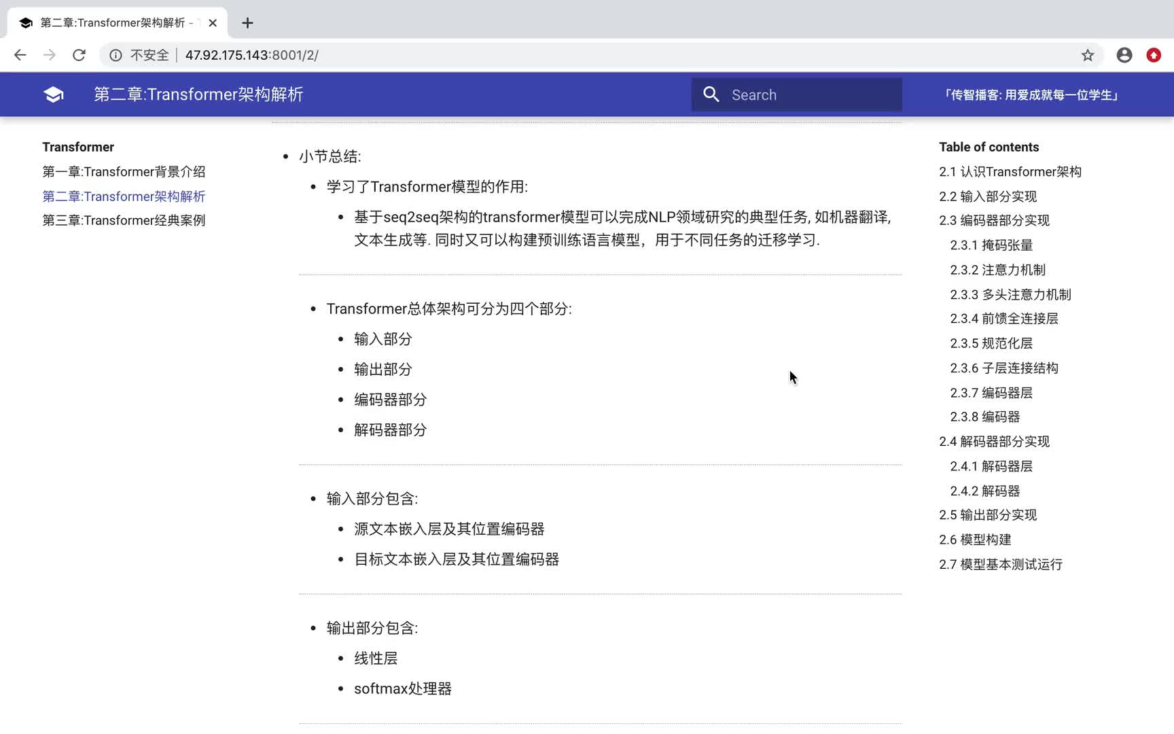Go to 2.3.5 规范化层 section
Screen dimensions: 1174x734
pos(991,343)
